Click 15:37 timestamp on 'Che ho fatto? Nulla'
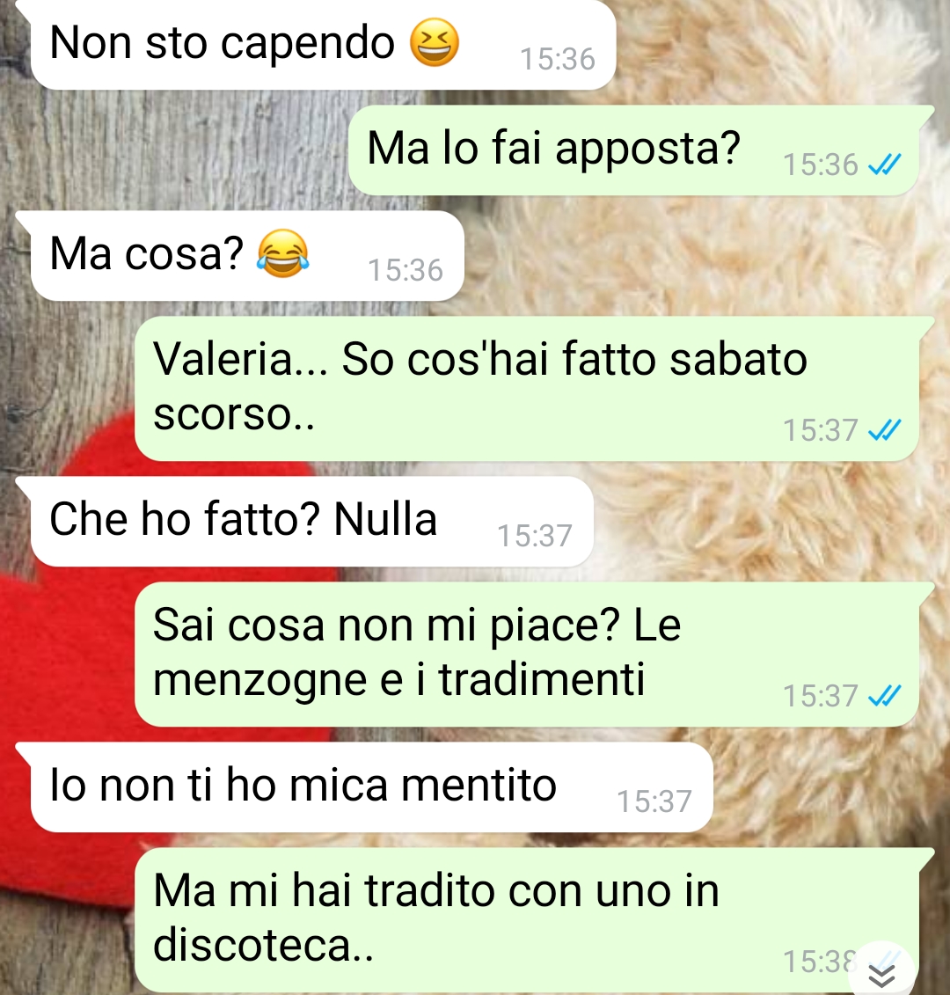 (x=534, y=536)
